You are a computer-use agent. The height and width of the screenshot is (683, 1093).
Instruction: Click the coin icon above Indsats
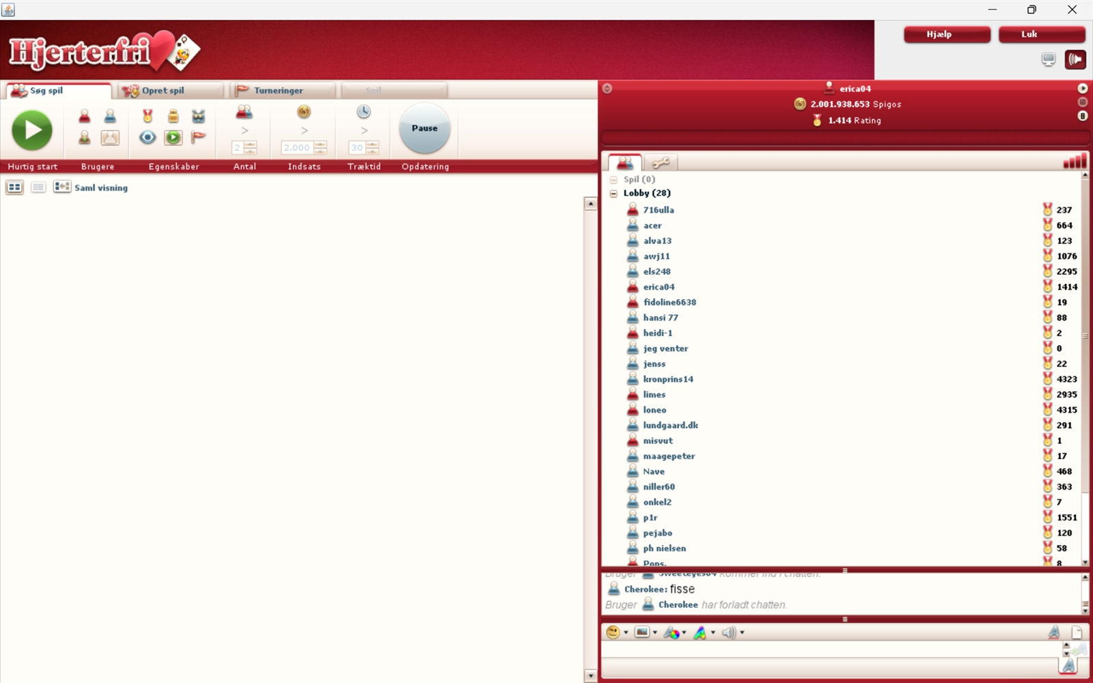point(304,112)
